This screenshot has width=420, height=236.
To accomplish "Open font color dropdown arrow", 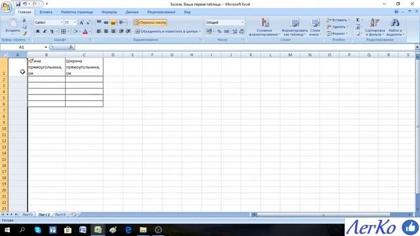I will click(90, 31).
